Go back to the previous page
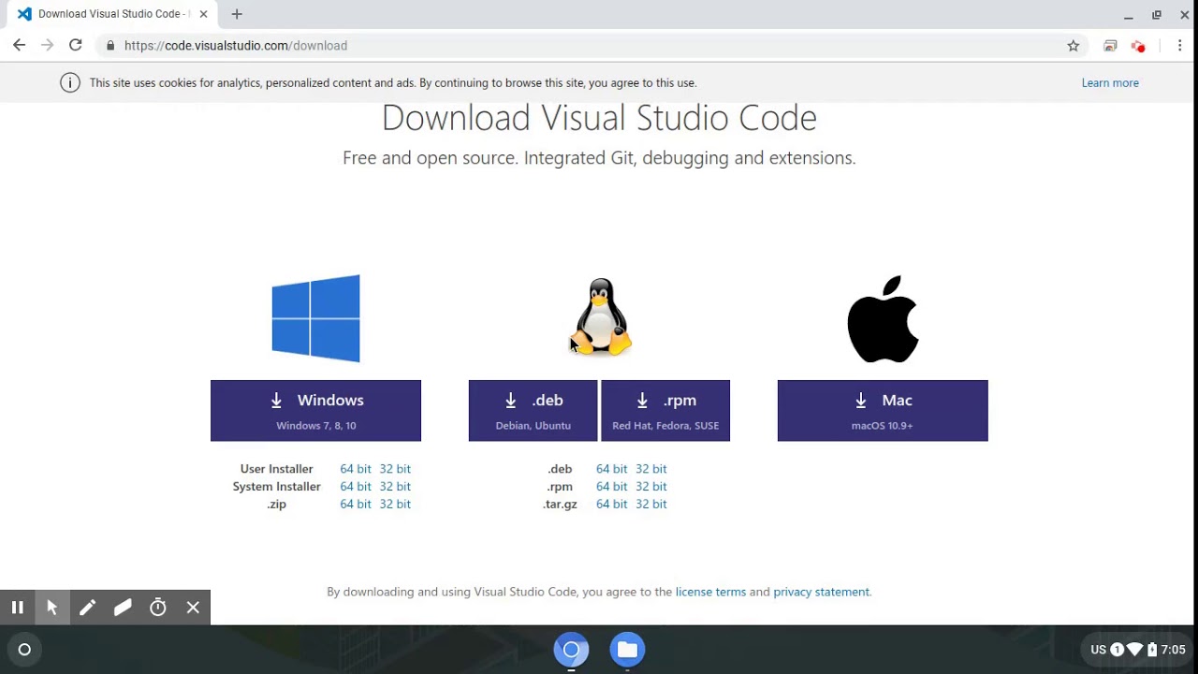 pos(19,45)
